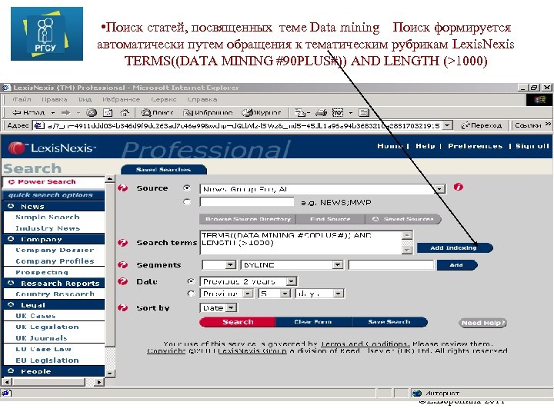
Task: Collapse the Legal section icon
Action: coord(11,304)
